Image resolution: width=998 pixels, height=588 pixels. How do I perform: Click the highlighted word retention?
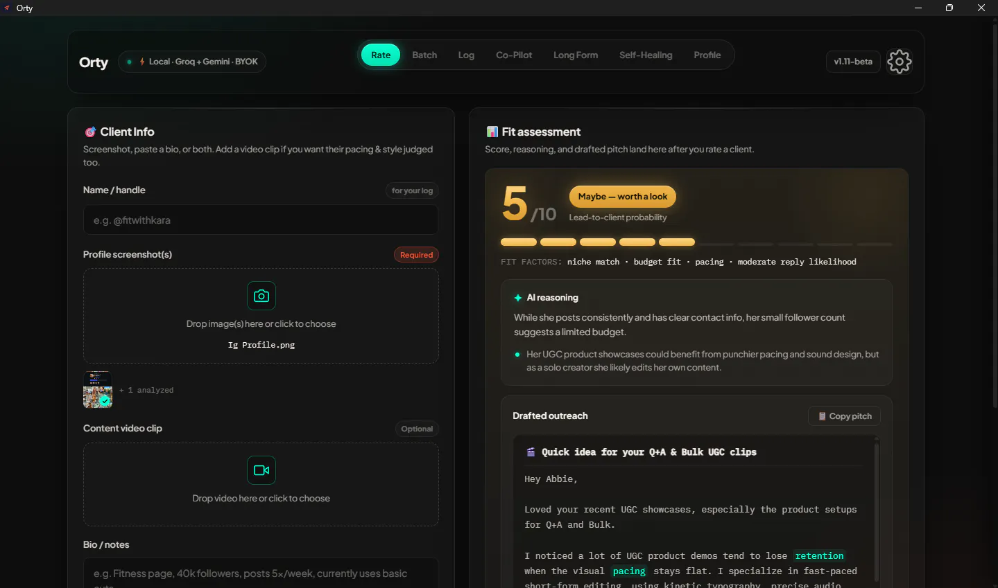[x=819, y=555]
